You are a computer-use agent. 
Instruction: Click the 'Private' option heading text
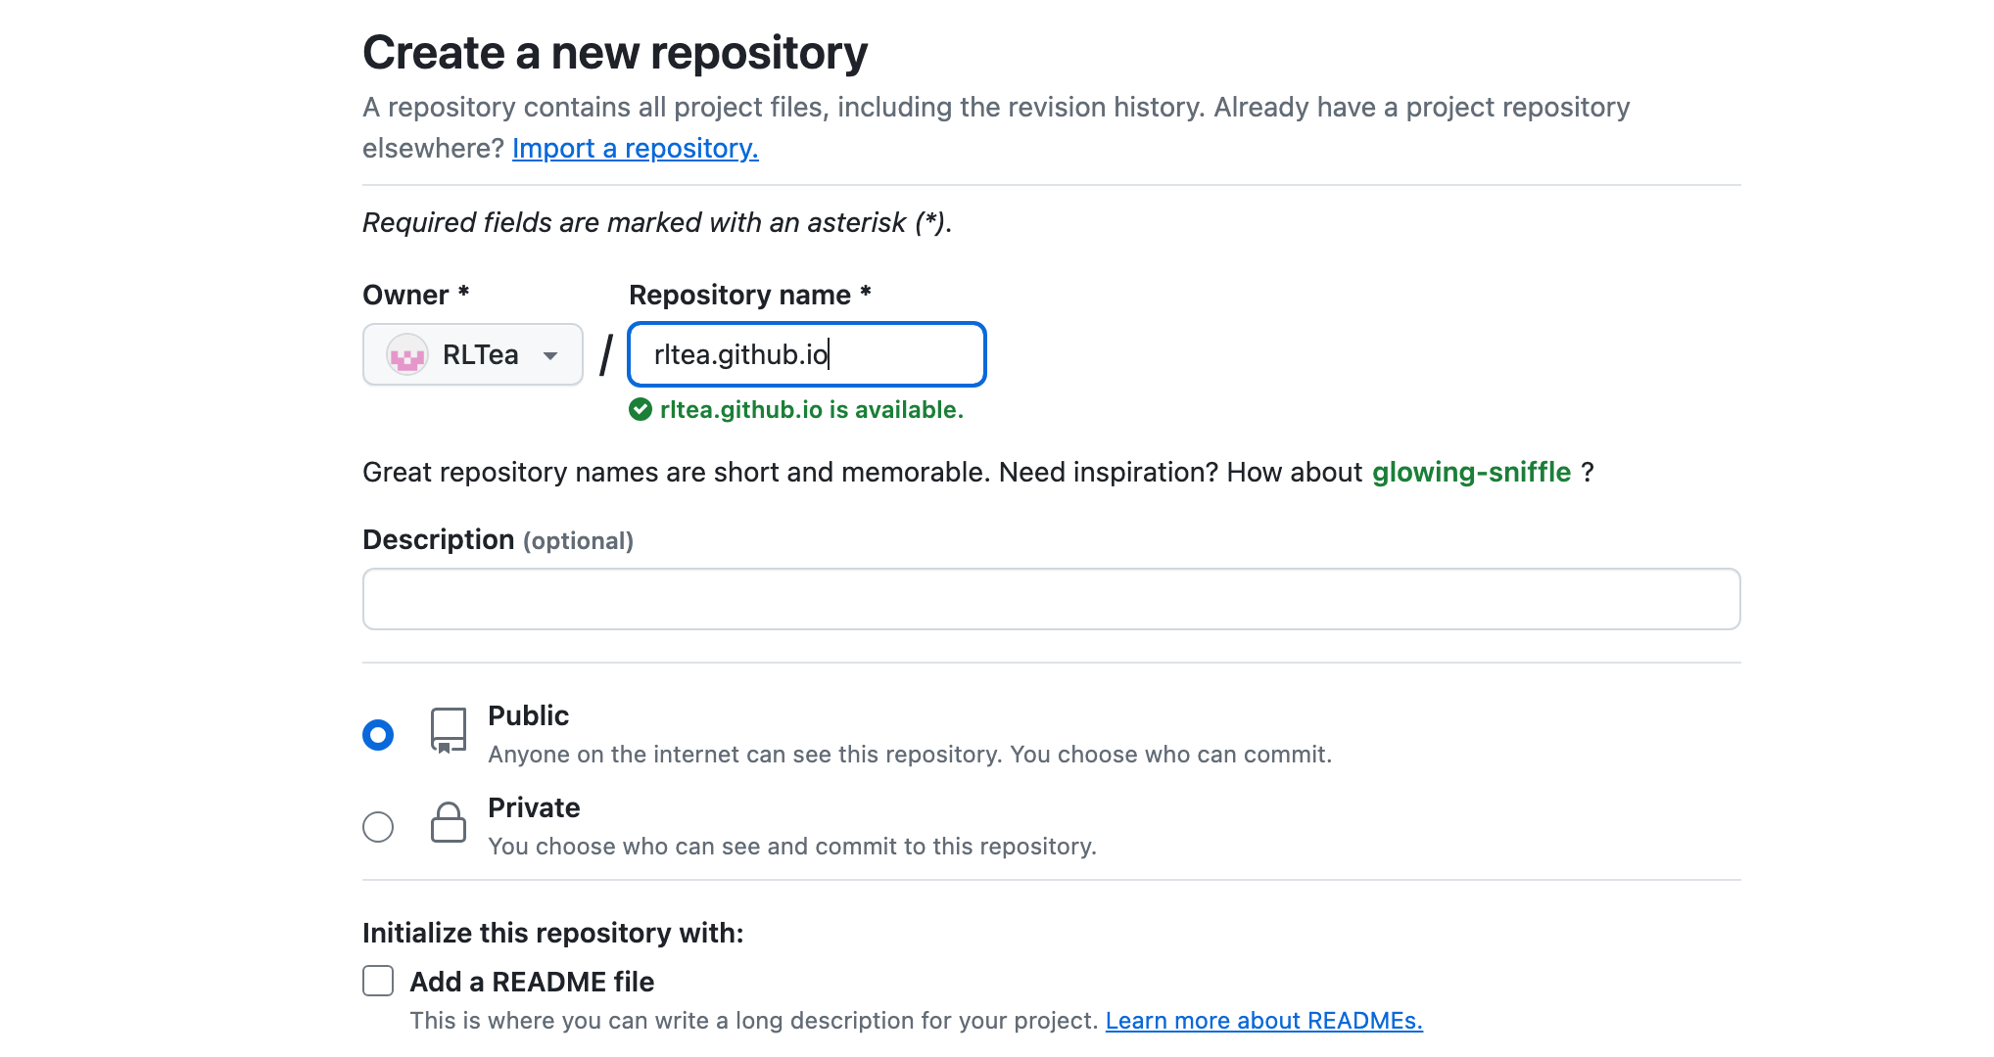(x=534, y=807)
